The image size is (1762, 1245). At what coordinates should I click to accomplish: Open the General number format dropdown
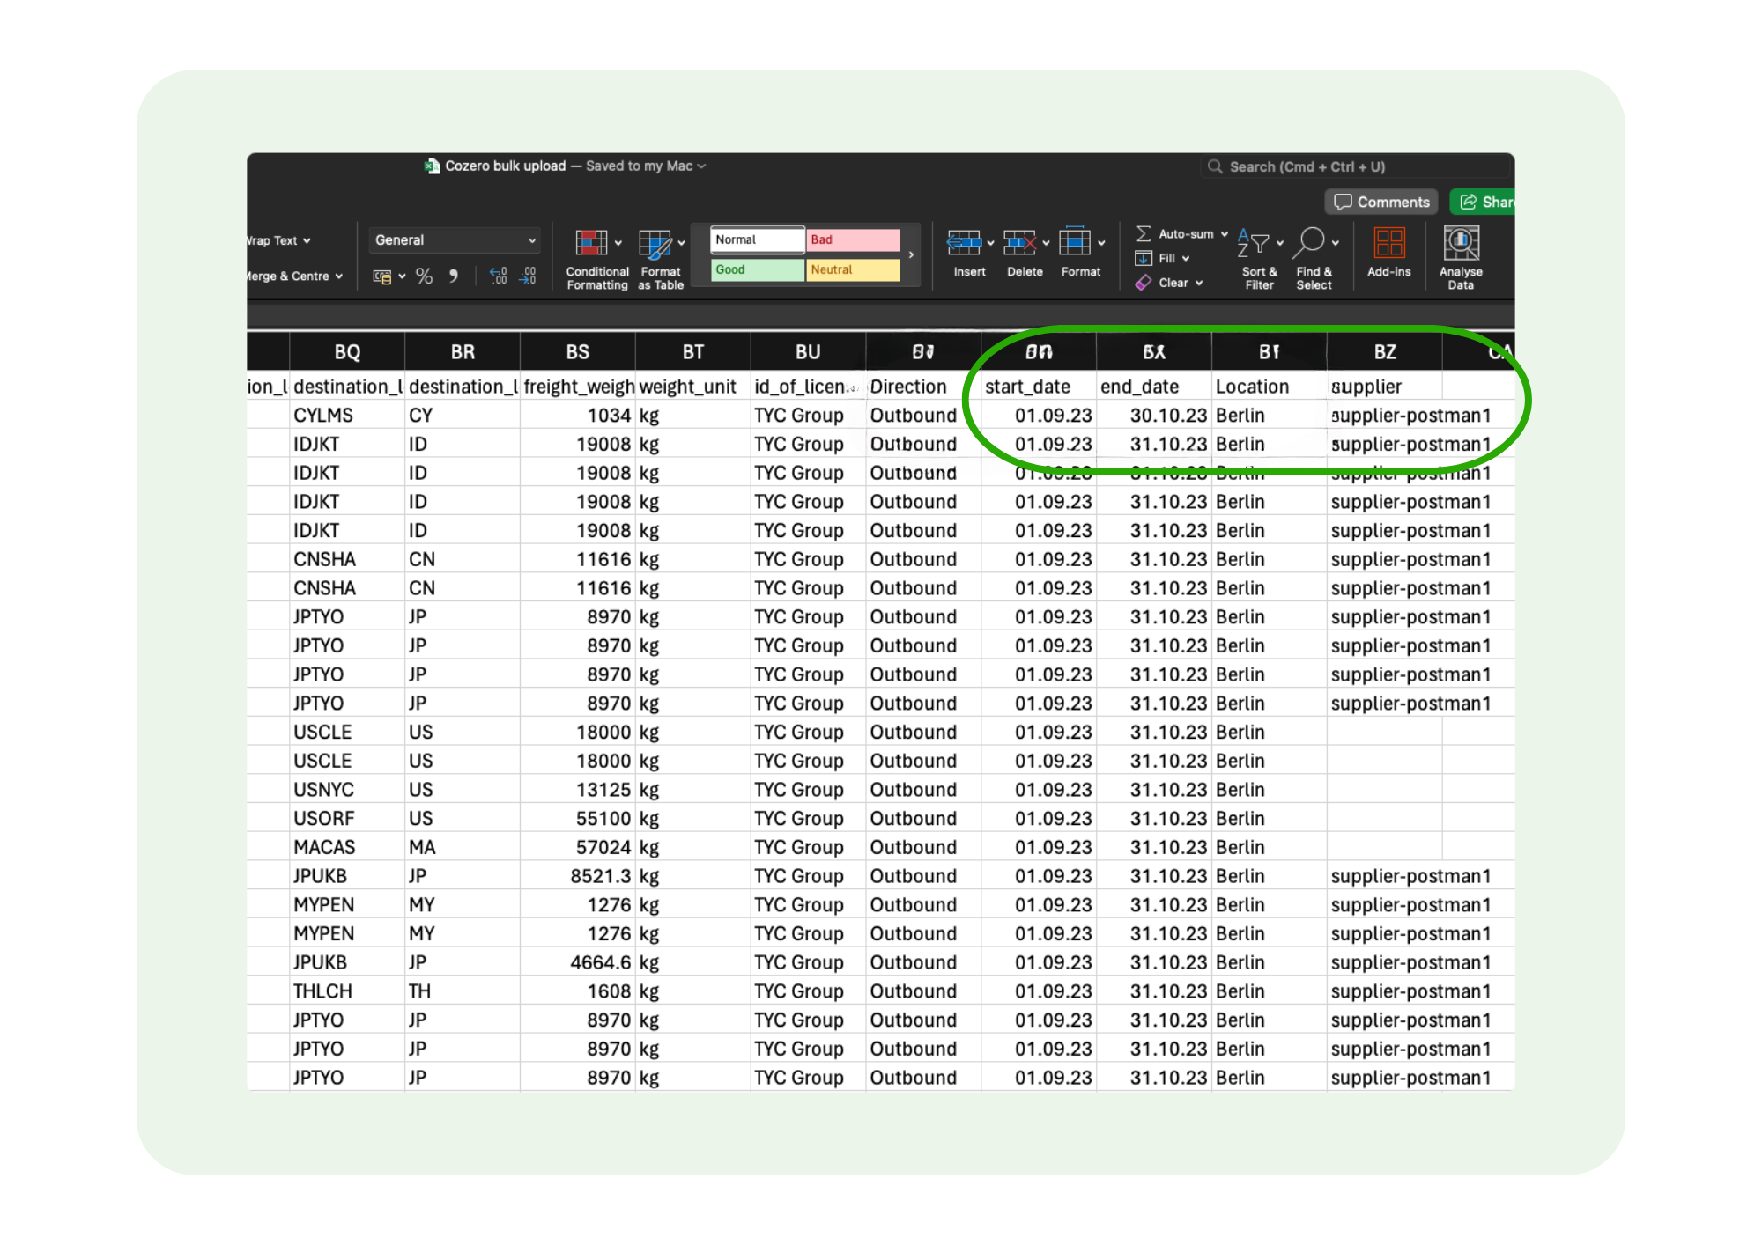pos(454,239)
